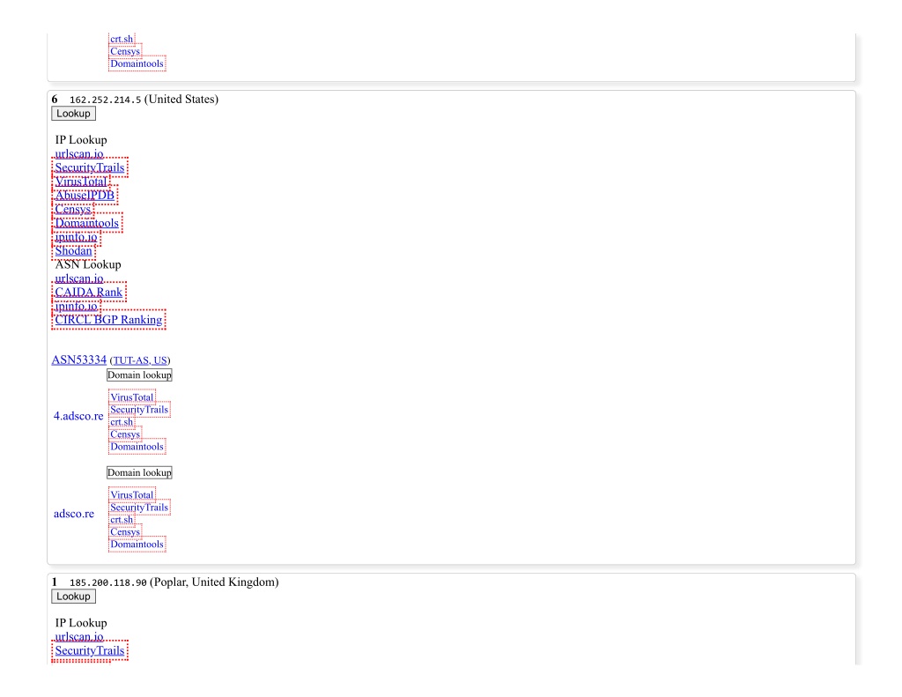Open Censys link in top card

pyautogui.click(x=125, y=51)
